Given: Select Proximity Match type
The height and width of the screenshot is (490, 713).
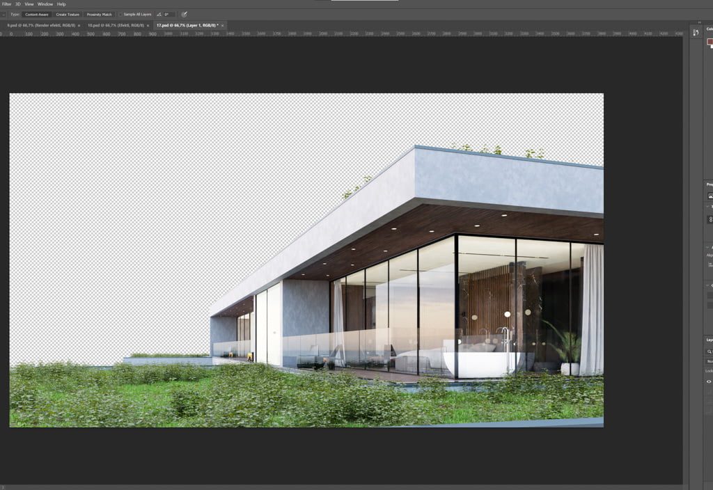Looking at the screenshot, I should 100,14.
